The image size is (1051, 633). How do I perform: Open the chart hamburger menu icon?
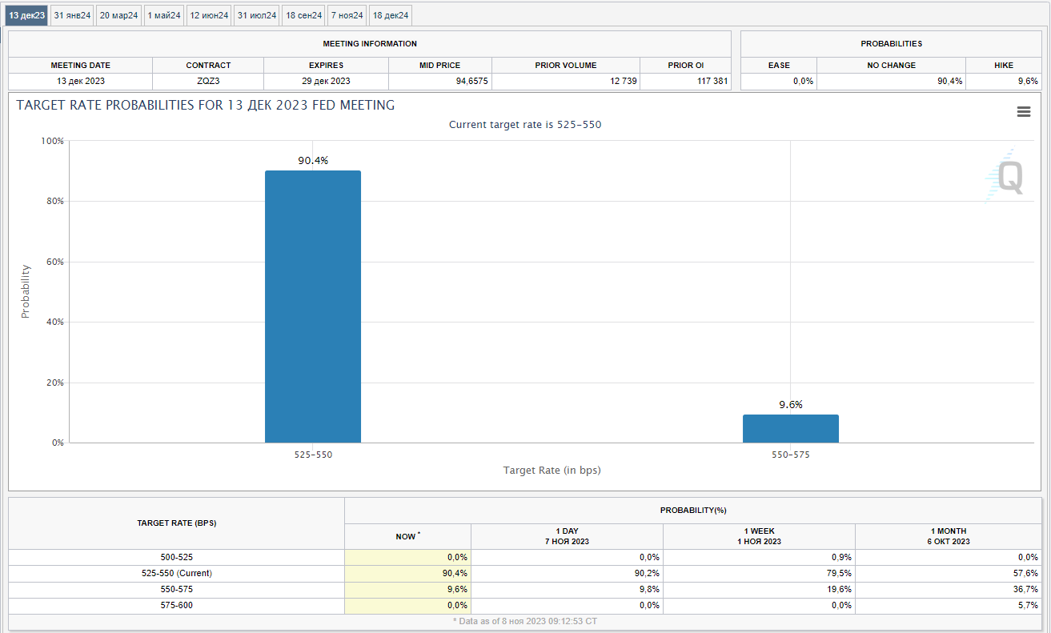1023,112
